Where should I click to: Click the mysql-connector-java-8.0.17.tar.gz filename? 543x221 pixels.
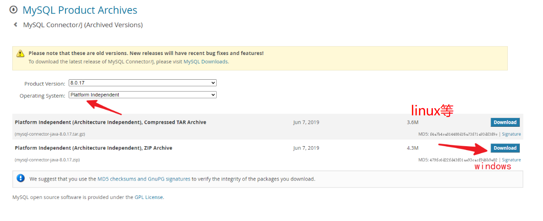(x=50, y=134)
